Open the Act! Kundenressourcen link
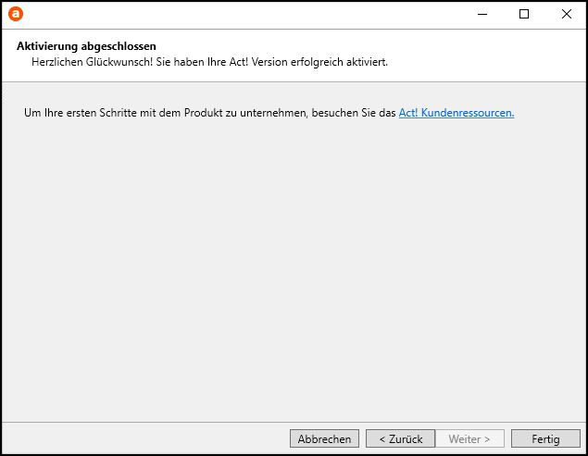The width and height of the screenshot is (588, 456). (457, 113)
